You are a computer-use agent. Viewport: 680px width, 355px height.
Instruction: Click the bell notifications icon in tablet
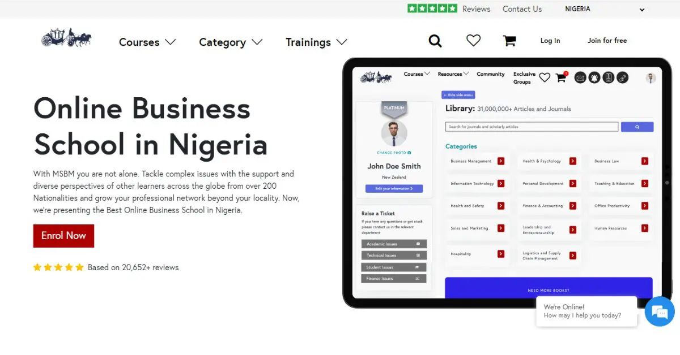[x=594, y=78]
